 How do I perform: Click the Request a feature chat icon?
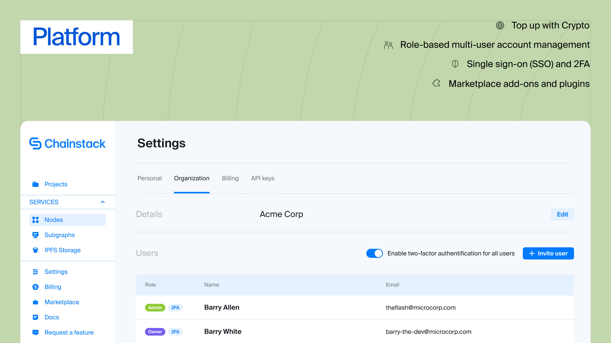tap(35, 332)
